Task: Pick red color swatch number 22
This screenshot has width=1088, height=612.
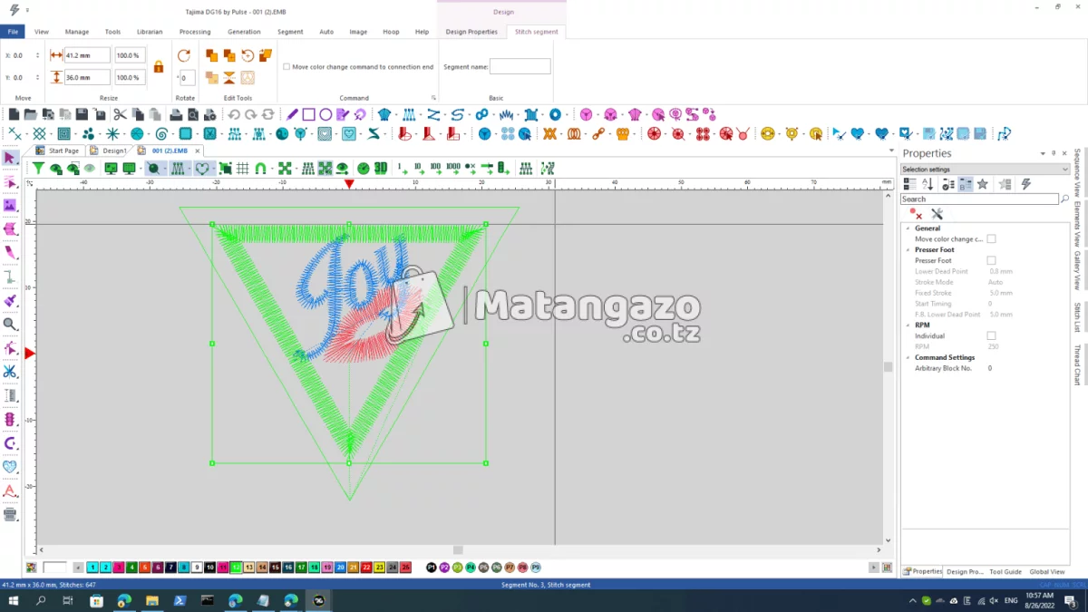Action: coord(366,568)
